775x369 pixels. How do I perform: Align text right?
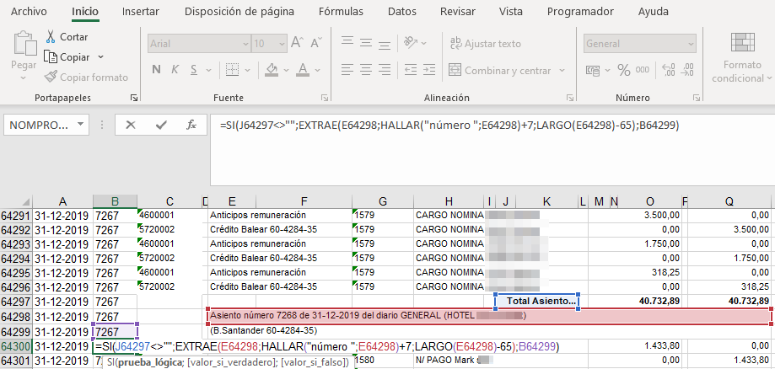(x=384, y=70)
